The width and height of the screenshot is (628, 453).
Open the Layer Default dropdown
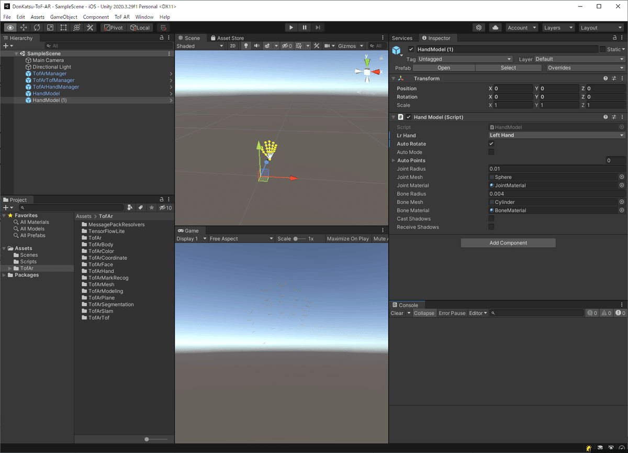(x=579, y=59)
